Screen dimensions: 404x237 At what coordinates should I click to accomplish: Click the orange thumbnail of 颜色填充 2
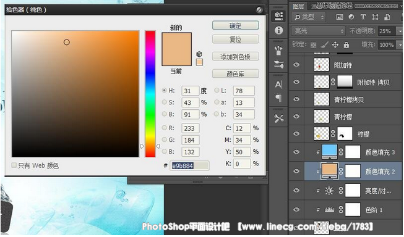click(329, 171)
